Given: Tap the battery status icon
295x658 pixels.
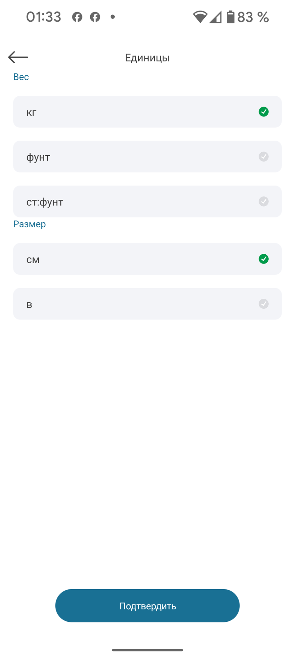Looking at the screenshot, I should (x=231, y=17).
